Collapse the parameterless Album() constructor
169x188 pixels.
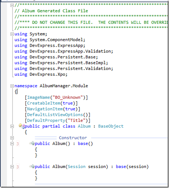coord(12,143)
